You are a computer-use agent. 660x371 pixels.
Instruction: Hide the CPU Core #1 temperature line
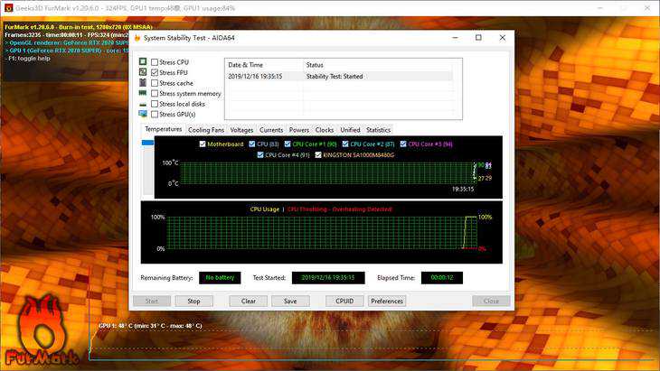(287, 144)
